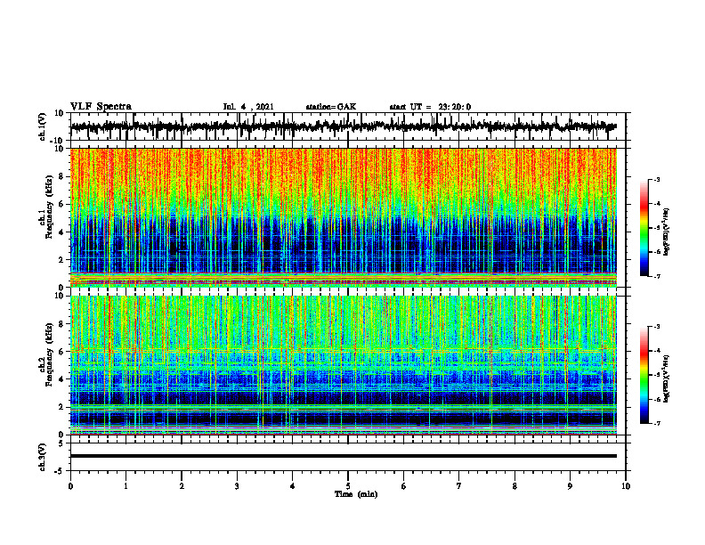Click the thick black ch.3 voltage trace

pos(344,456)
